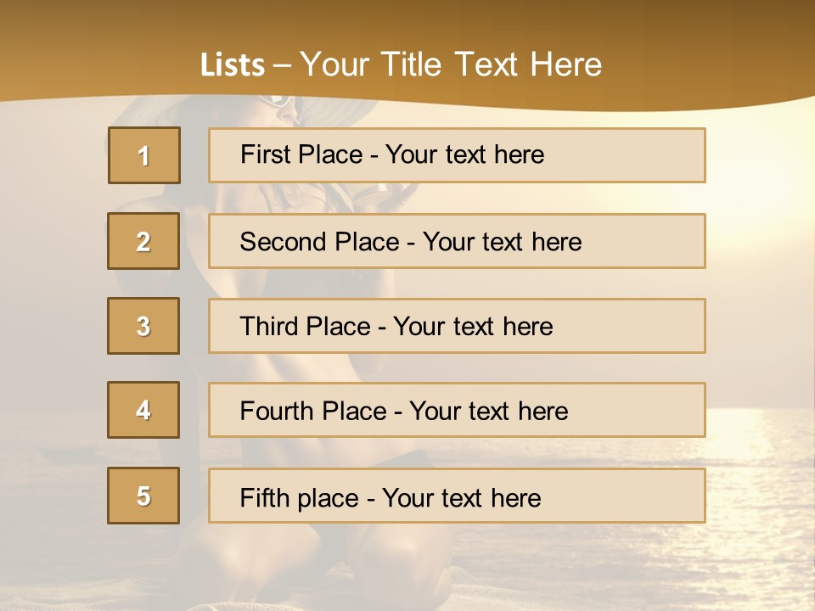Click the dash in the slide title

282,65
